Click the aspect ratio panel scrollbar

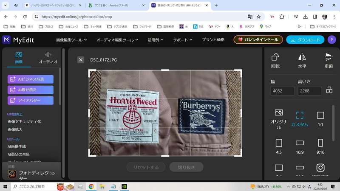[x=333, y=123]
